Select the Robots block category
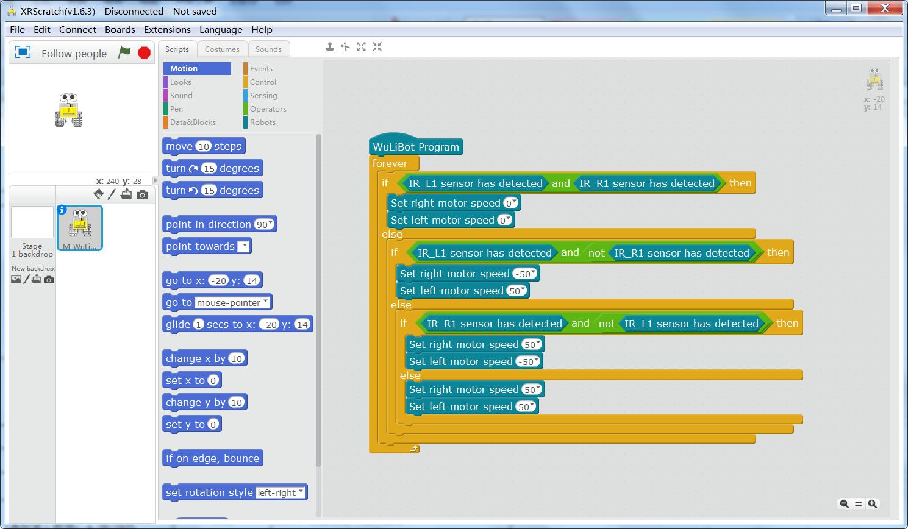908x529 pixels. 262,122
